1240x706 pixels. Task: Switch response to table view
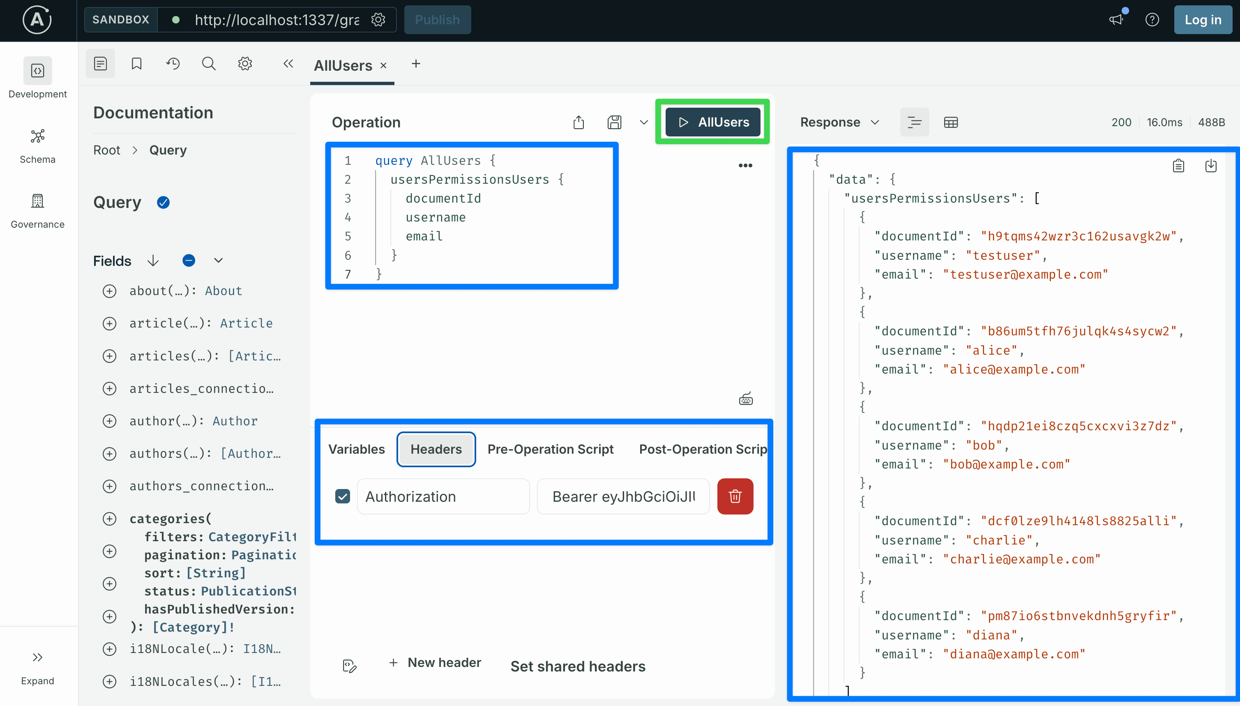point(951,122)
